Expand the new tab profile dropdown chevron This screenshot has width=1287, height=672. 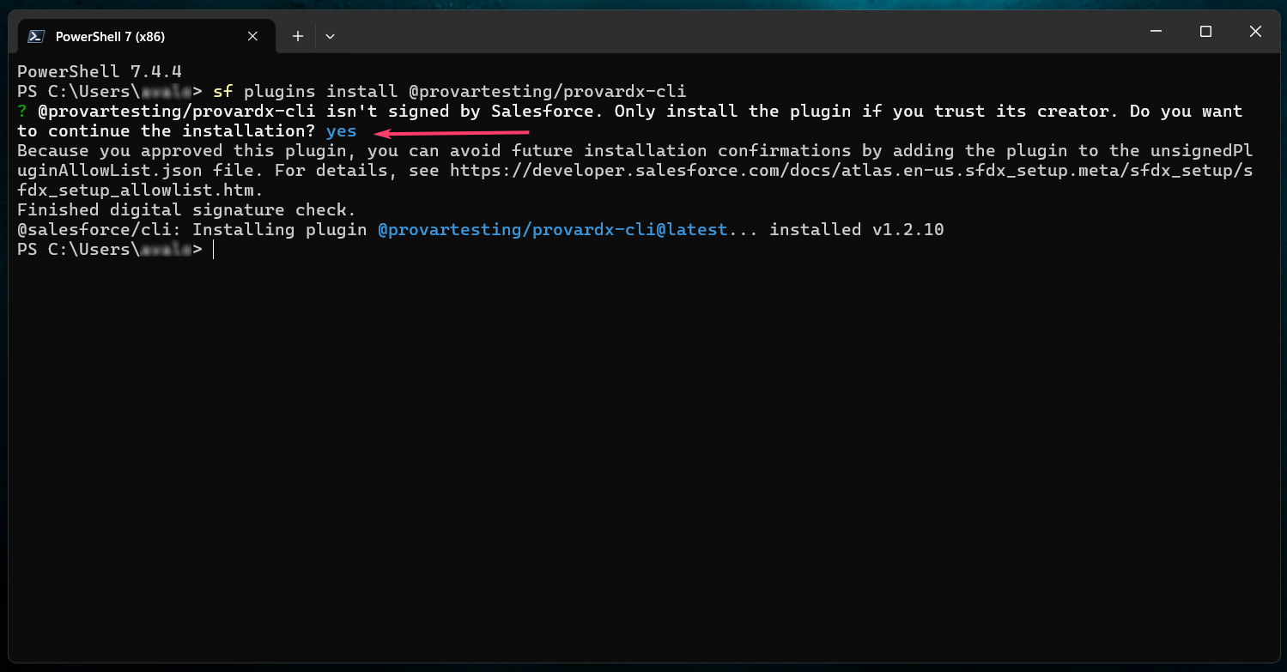click(x=330, y=36)
